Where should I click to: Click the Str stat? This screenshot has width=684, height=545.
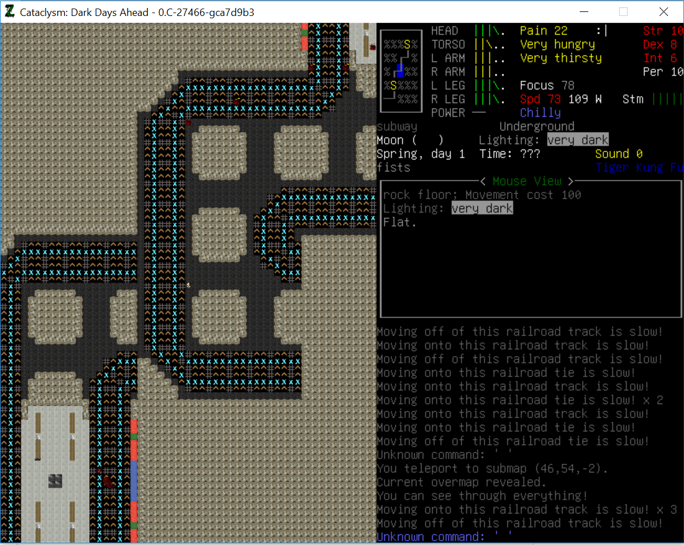663,31
